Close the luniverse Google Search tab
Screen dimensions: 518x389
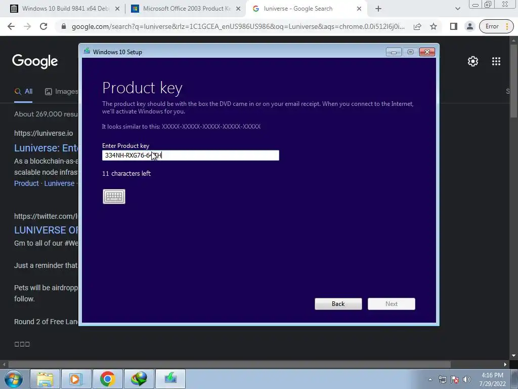359,9
